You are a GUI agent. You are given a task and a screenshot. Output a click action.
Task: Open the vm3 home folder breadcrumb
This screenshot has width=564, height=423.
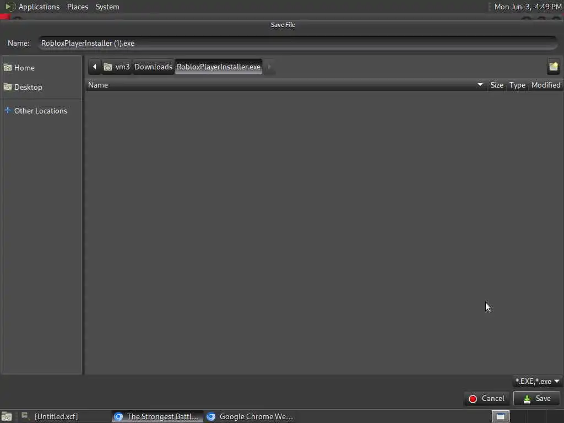pyautogui.click(x=117, y=67)
